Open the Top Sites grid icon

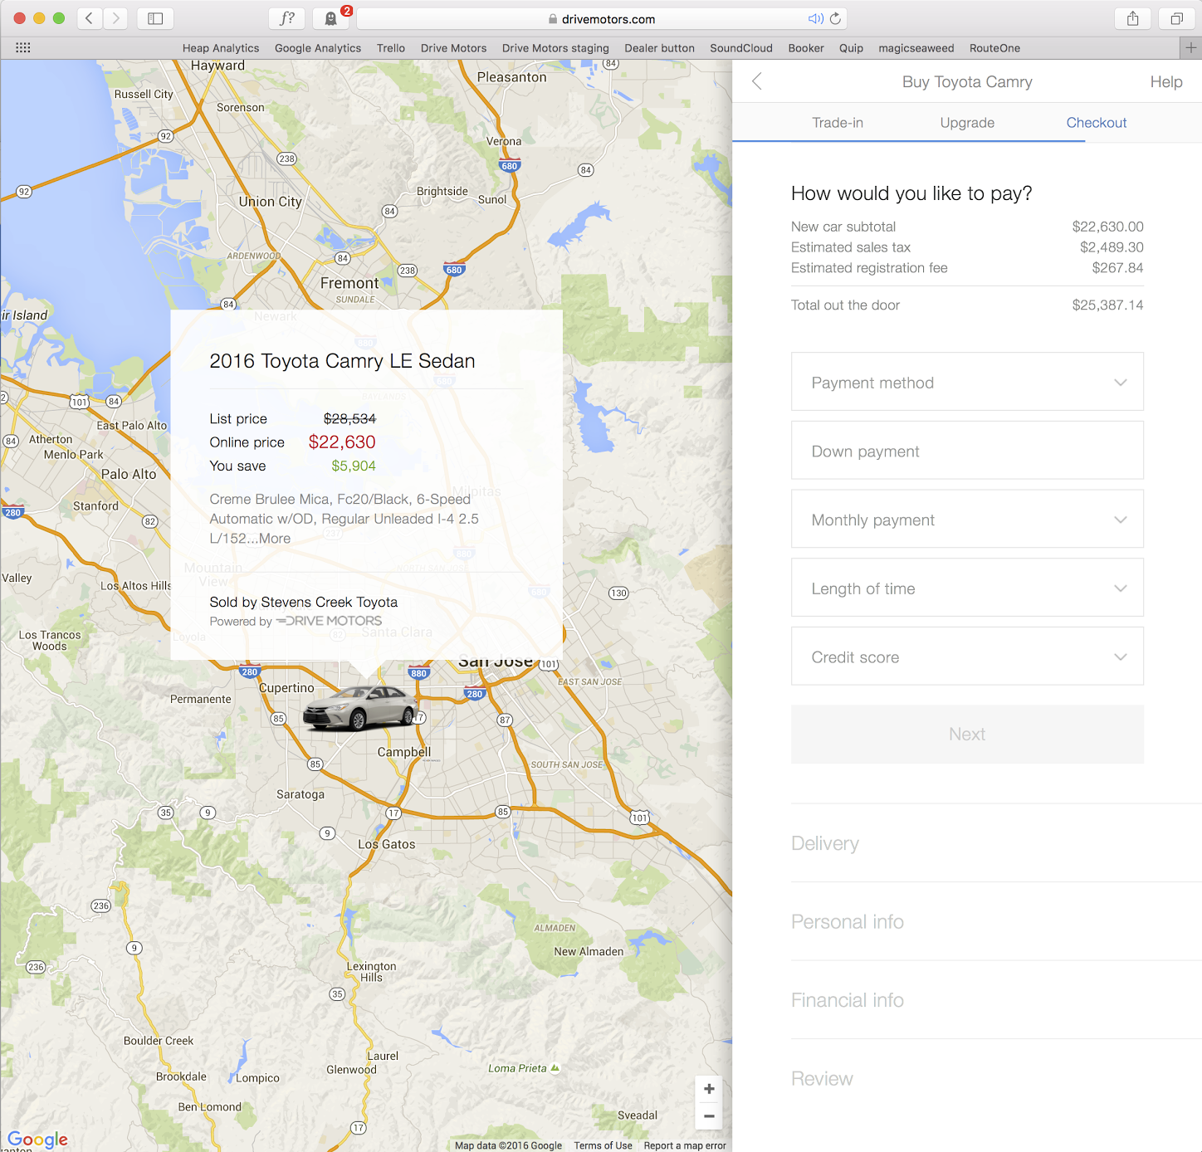(x=23, y=48)
